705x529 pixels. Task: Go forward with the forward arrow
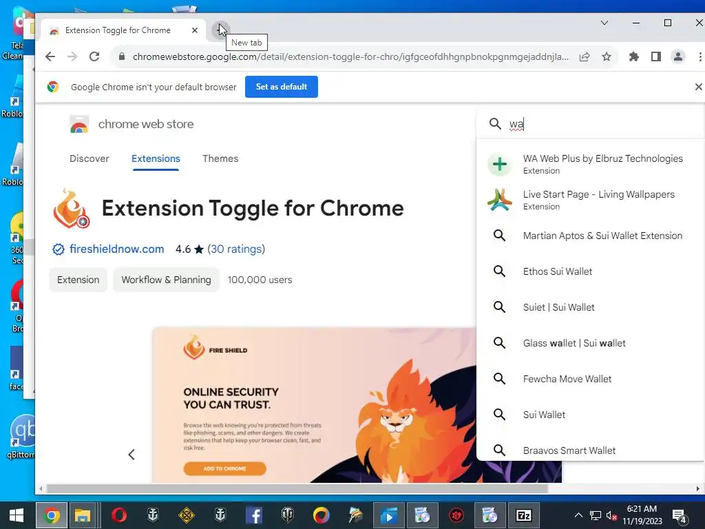[72, 56]
